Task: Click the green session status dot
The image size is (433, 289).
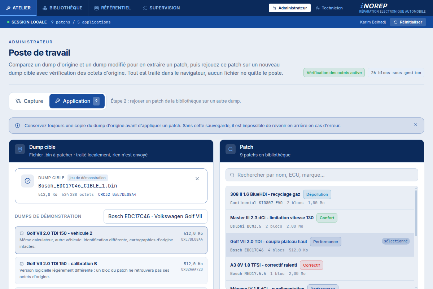Action: pyautogui.click(x=8, y=22)
